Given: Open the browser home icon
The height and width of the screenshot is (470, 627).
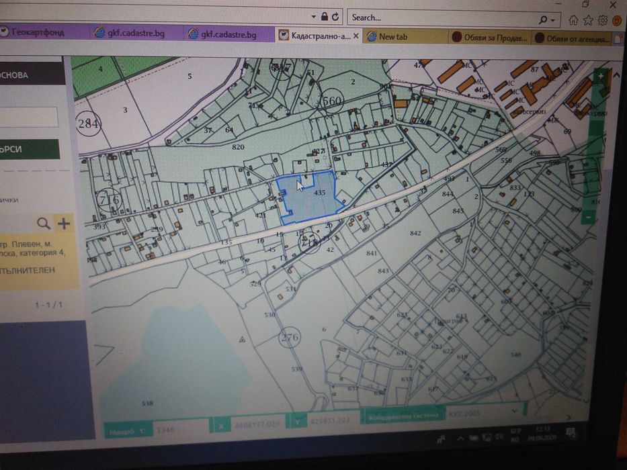Looking at the screenshot, I should coord(573,20).
